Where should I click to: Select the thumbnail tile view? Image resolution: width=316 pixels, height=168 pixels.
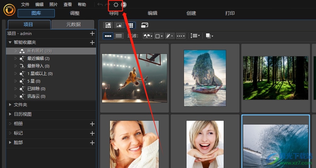coord(108,36)
